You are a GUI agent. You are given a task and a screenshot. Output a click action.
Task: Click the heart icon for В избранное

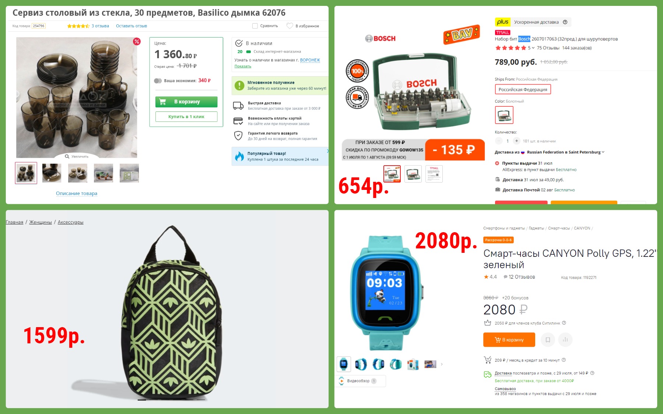coord(290,26)
